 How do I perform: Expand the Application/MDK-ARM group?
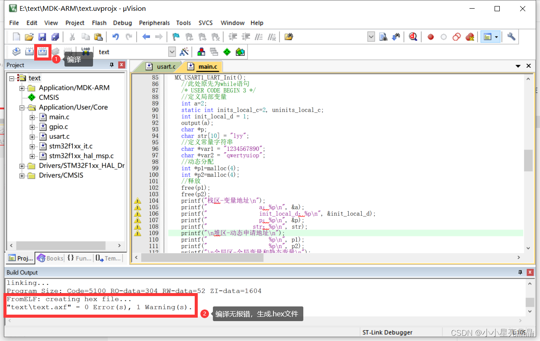point(22,88)
